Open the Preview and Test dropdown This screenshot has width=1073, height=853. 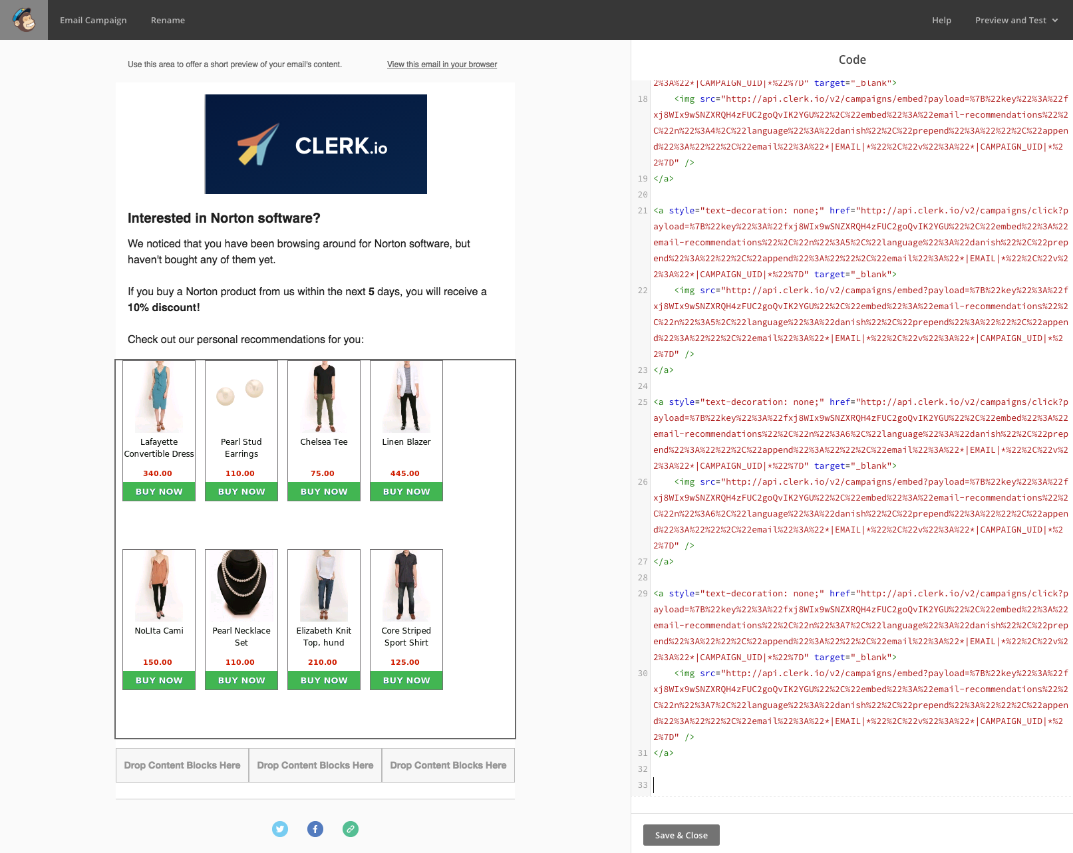[x=1016, y=20]
